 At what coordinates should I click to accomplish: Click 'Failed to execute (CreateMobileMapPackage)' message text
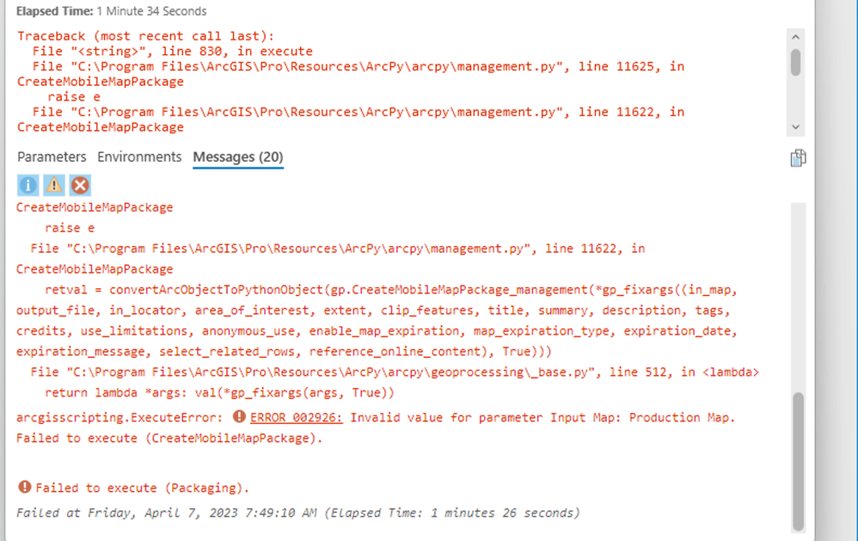point(169,438)
